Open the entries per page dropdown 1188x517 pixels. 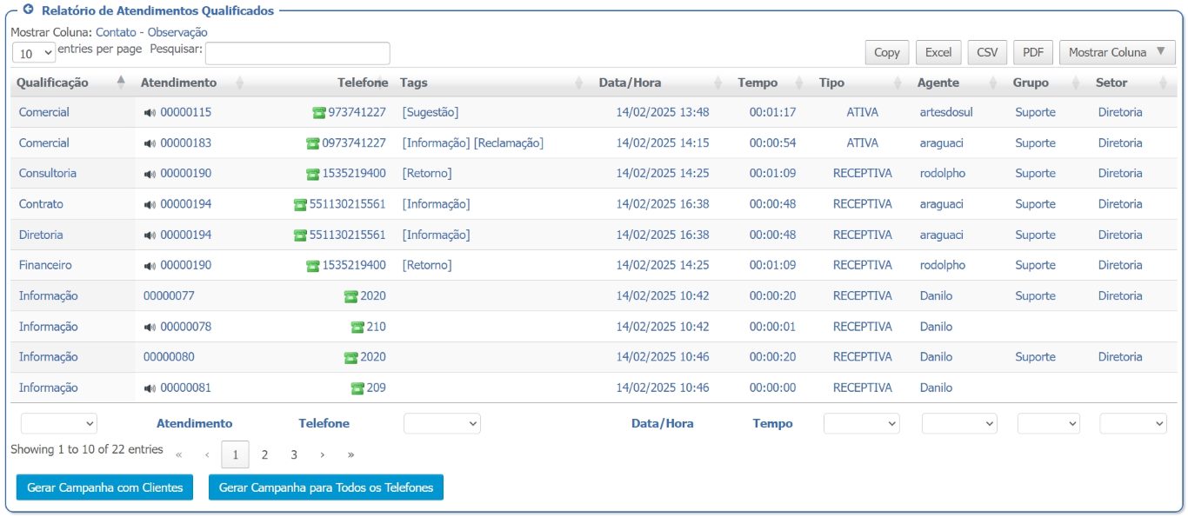point(34,53)
